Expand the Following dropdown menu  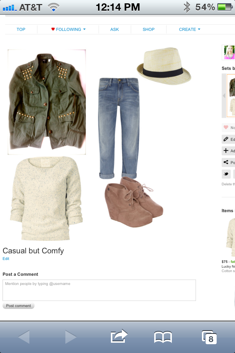[68, 29]
